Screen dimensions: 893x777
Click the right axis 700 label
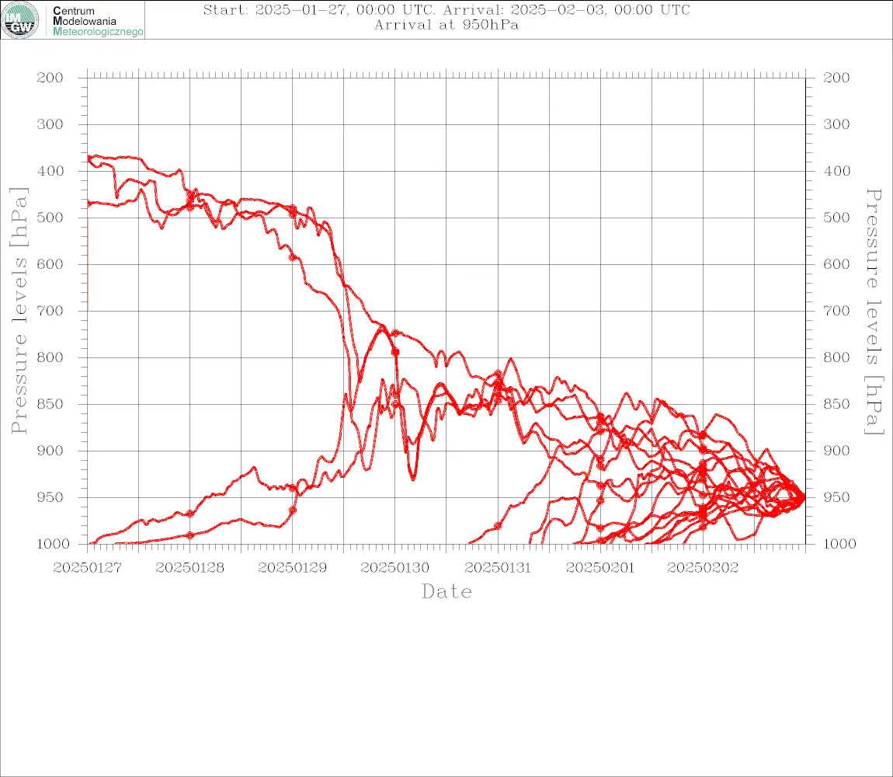click(836, 312)
